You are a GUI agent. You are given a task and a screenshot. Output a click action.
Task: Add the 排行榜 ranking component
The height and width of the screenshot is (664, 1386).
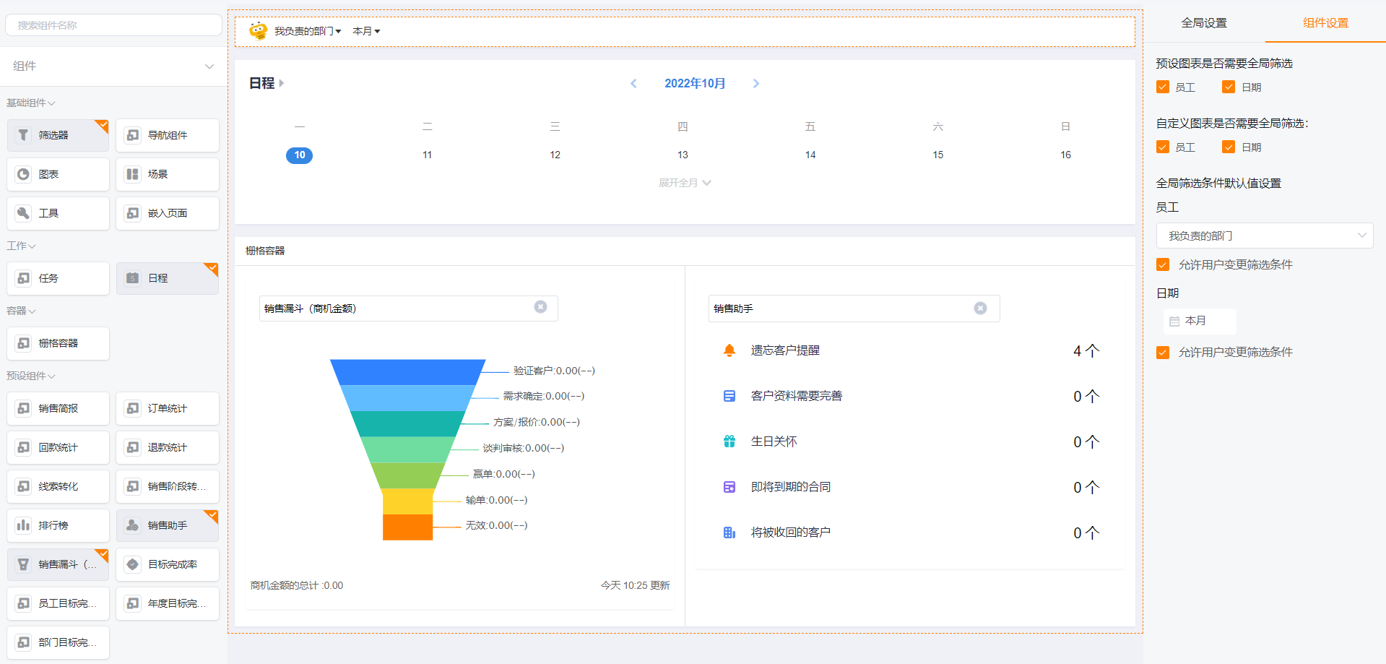click(58, 525)
